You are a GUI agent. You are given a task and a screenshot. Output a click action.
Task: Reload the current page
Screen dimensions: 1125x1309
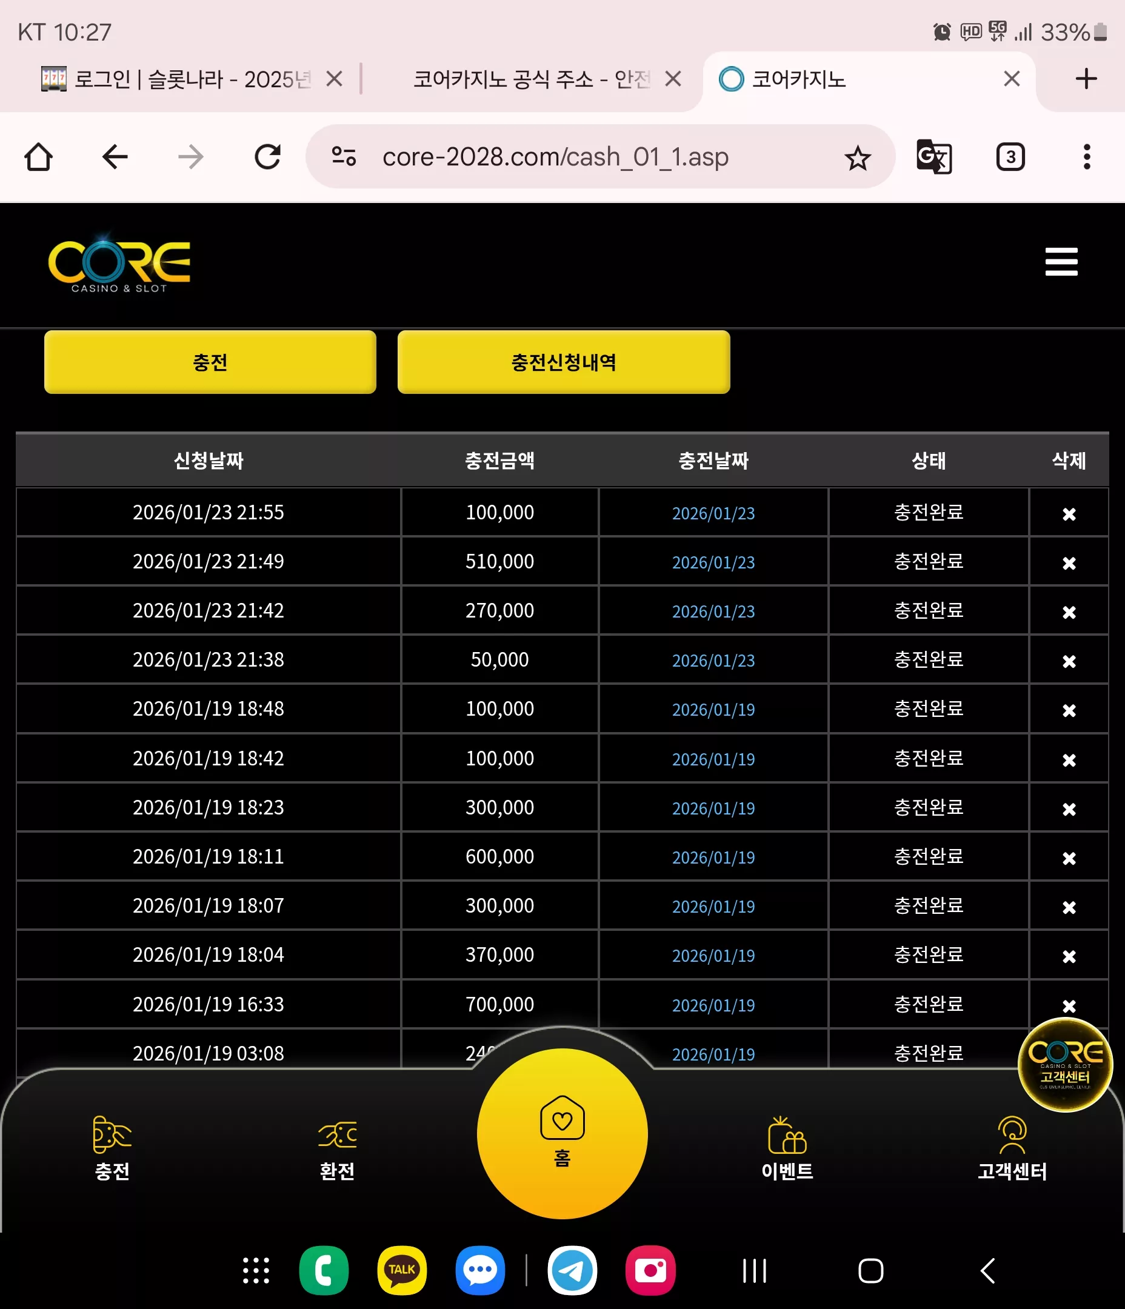click(x=267, y=157)
